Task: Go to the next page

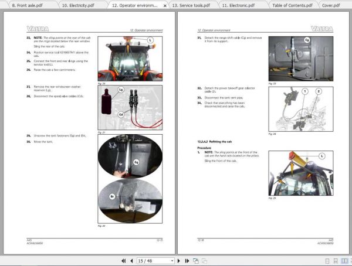Action: 179,261
